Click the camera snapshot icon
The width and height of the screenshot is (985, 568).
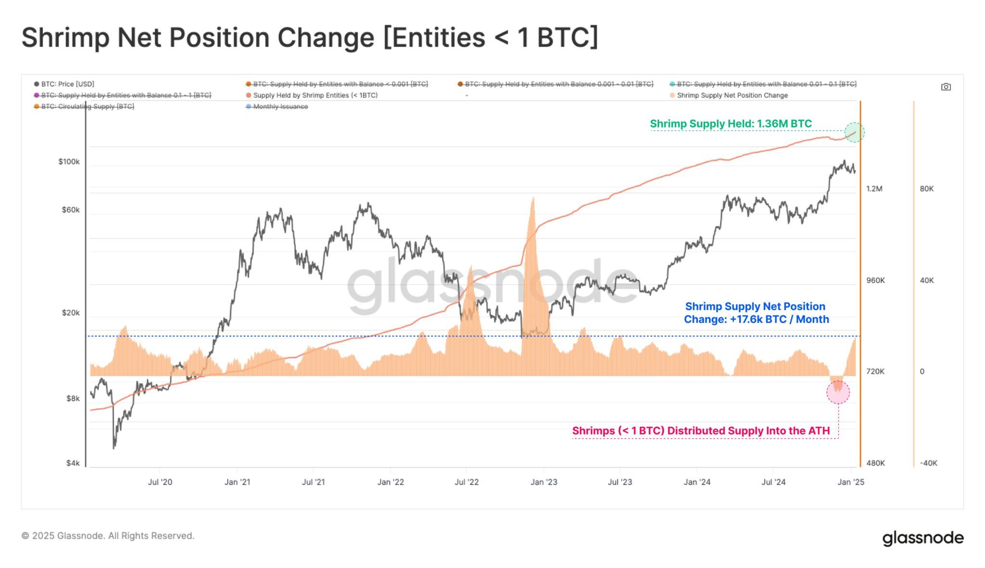(x=946, y=87)
